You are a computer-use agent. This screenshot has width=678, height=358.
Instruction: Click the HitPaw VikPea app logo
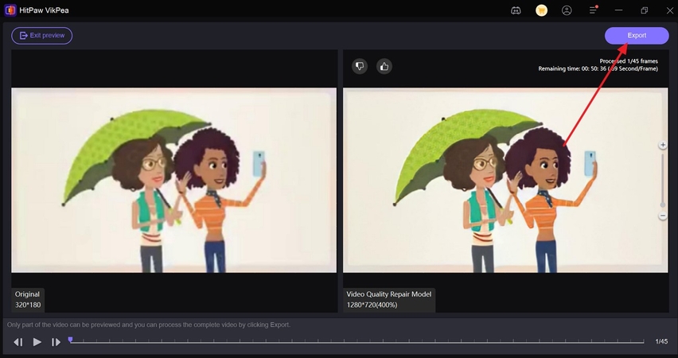tap(10, 10)
